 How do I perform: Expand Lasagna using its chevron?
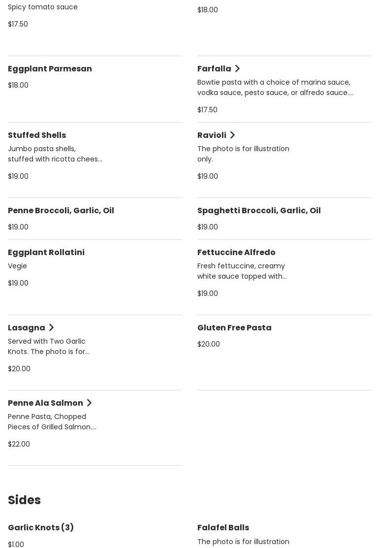pyautogui.click(x=51, y=327)
